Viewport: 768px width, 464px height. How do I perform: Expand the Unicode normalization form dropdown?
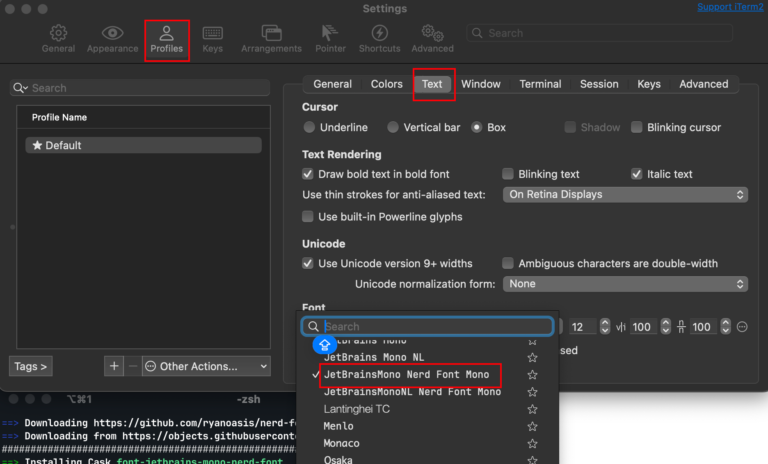625,284
